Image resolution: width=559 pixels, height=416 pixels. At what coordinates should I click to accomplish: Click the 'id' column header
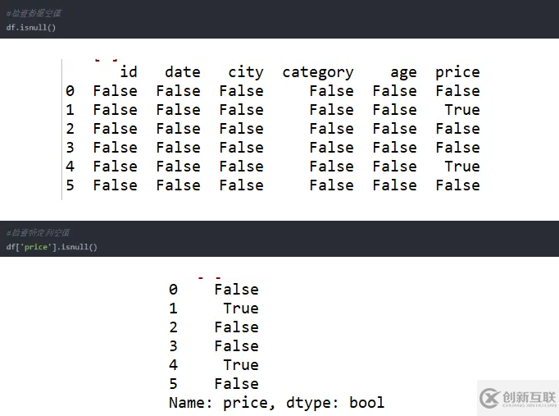coord(129,72)
